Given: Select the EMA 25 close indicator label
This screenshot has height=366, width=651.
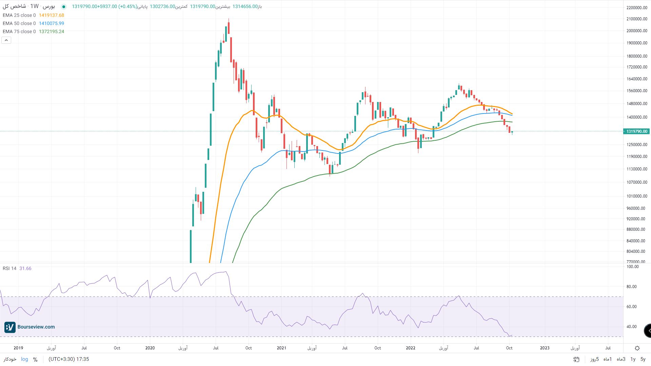Looking at the screenshot, I should [19, 15].
